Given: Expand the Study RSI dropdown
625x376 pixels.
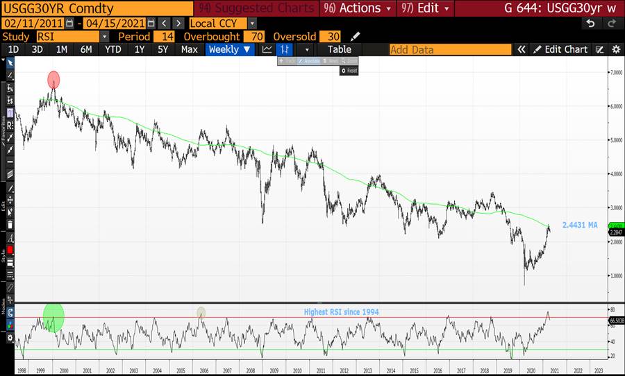Looking at the screenshot, I should [x=104, y=36].
